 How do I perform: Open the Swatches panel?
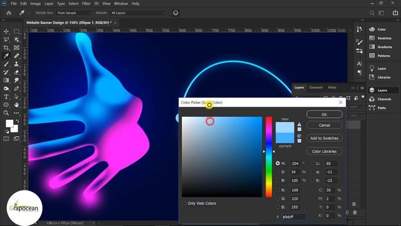380,38
